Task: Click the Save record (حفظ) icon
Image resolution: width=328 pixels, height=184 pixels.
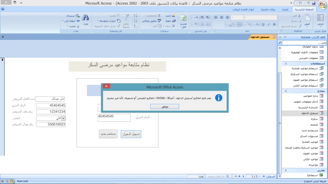Action: pos(174,21)
